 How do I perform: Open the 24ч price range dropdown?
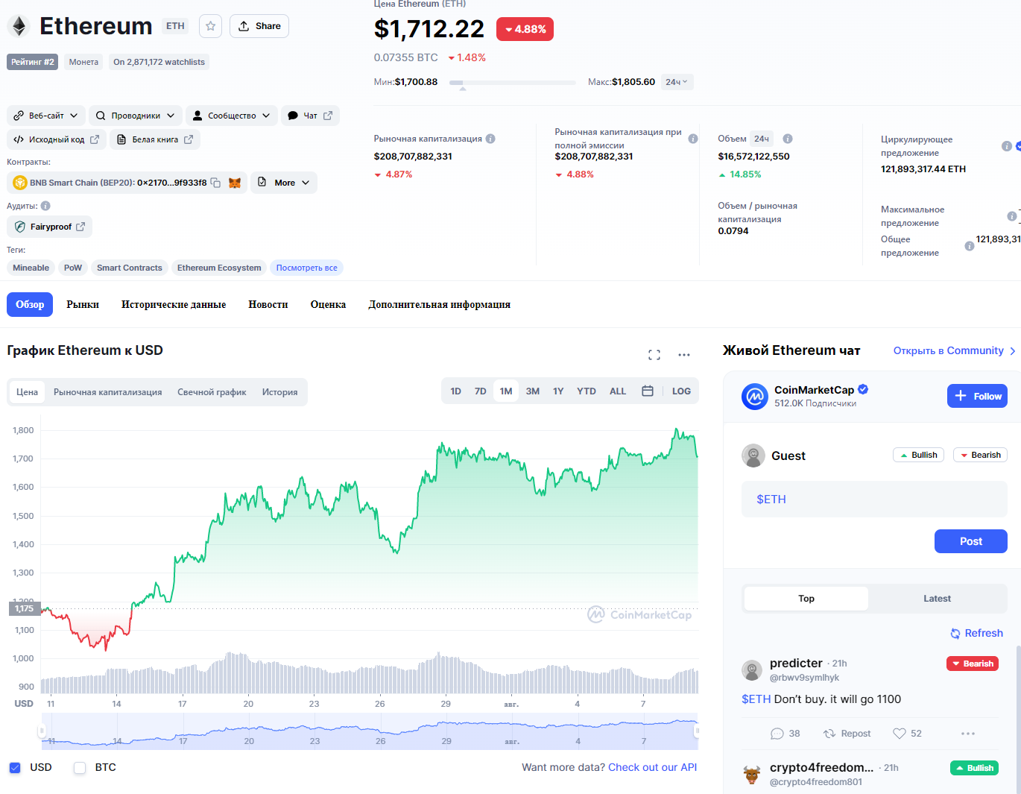point(677,82)
